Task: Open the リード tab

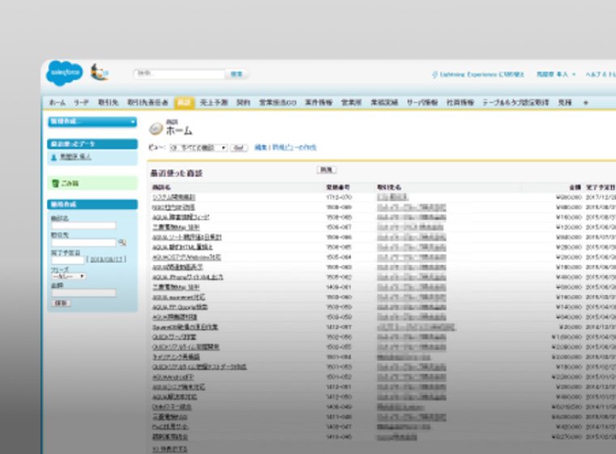Action: 81,103
